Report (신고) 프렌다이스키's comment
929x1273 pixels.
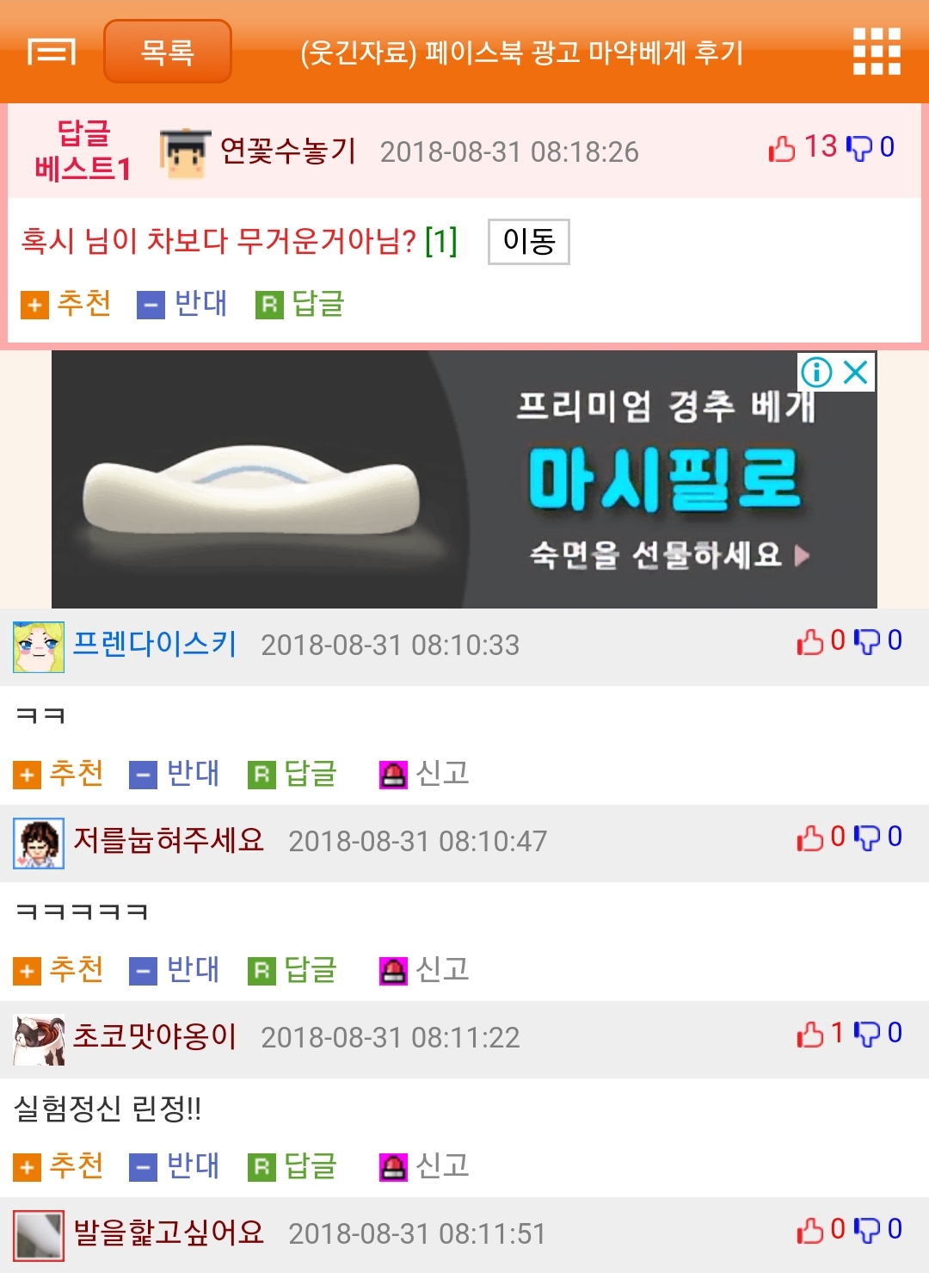(x=425, y=773)
